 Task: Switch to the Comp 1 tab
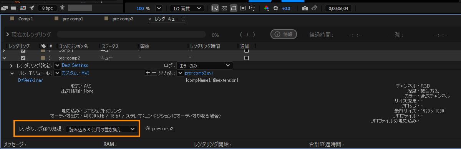point(26,19)
